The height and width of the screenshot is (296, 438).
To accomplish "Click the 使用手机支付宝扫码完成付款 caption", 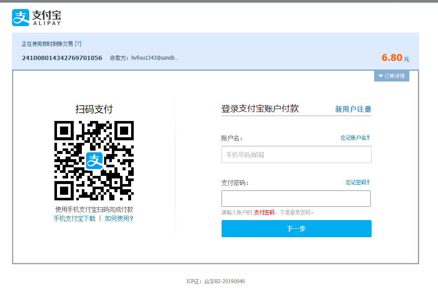I will click(94, 209).
